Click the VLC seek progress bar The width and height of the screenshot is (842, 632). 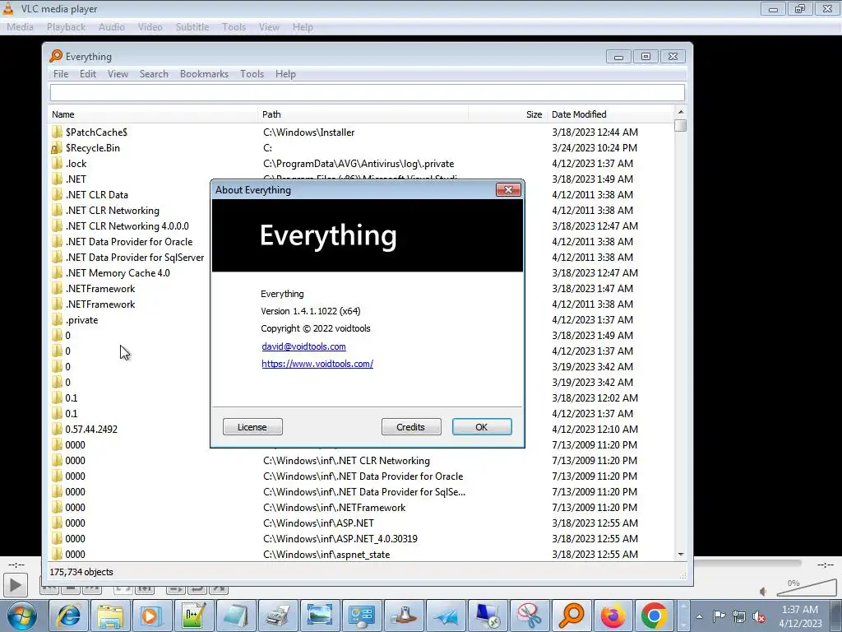click(x=747, y=563)
